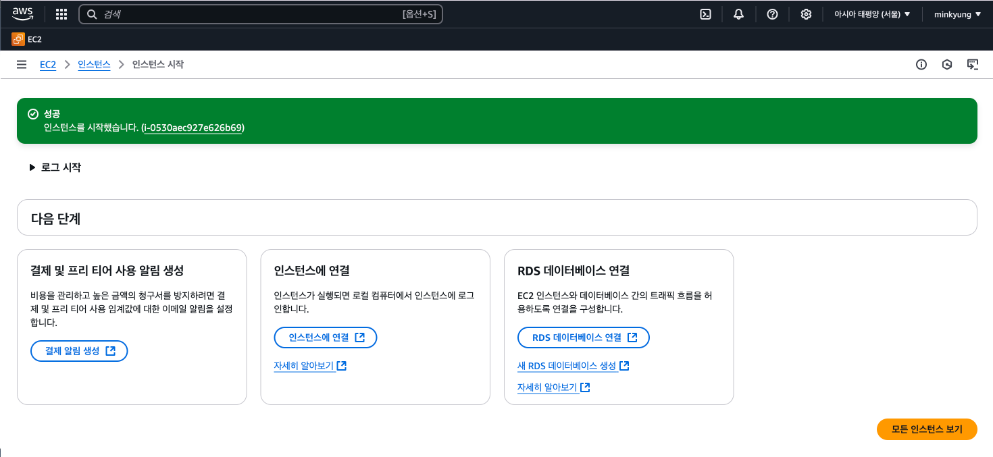The width and height of the screenshot is (993, 457).
Task: Click success checkmark icon in green banner
Action: pyautogui.click(x=32, y=114)
